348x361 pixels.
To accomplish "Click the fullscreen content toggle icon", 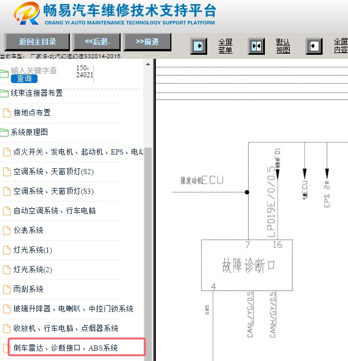I will point(313,46).
